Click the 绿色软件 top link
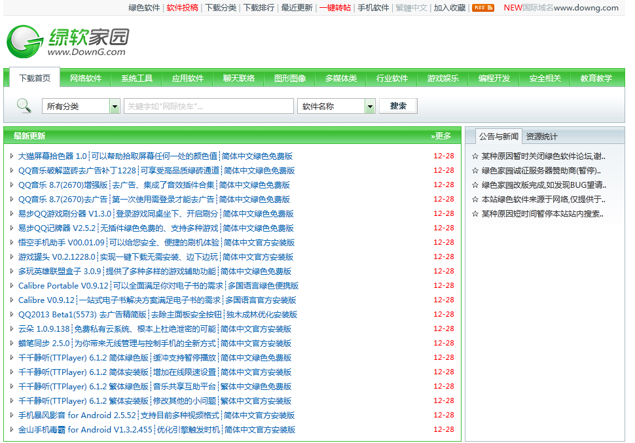635x443 pixels. point(144,8)
